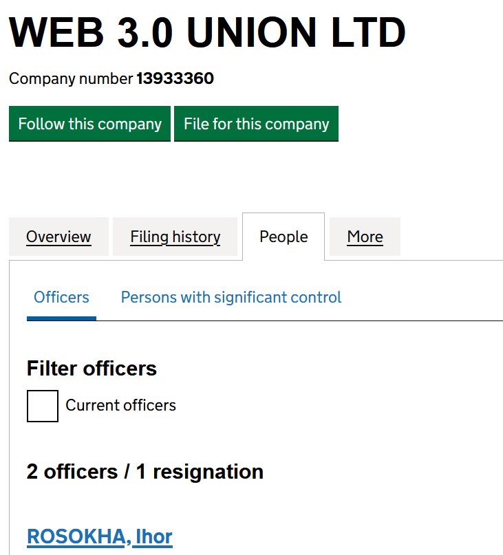This screenshot has height=555, width=503.
Task: Switch to the Filing history tab
Action: pyautogui.click(x=175, y=237)
